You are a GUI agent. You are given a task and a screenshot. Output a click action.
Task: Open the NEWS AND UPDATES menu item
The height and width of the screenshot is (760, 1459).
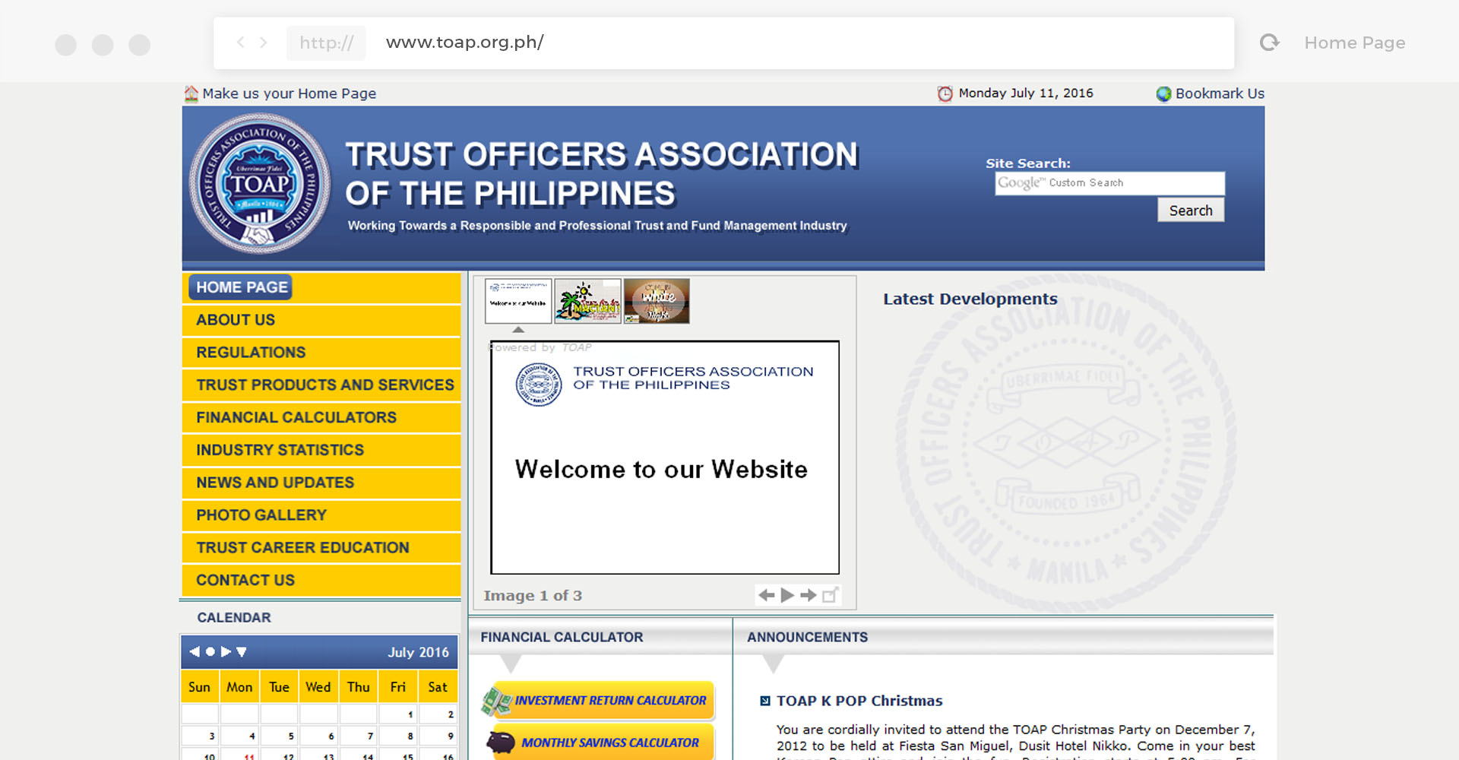321,483
